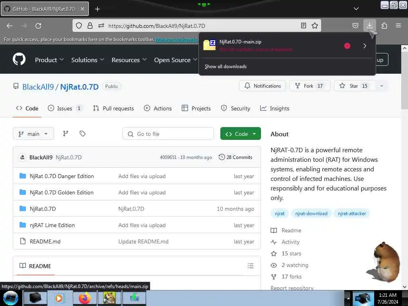Switch to the Issues tab

click(x=65, y=108)
